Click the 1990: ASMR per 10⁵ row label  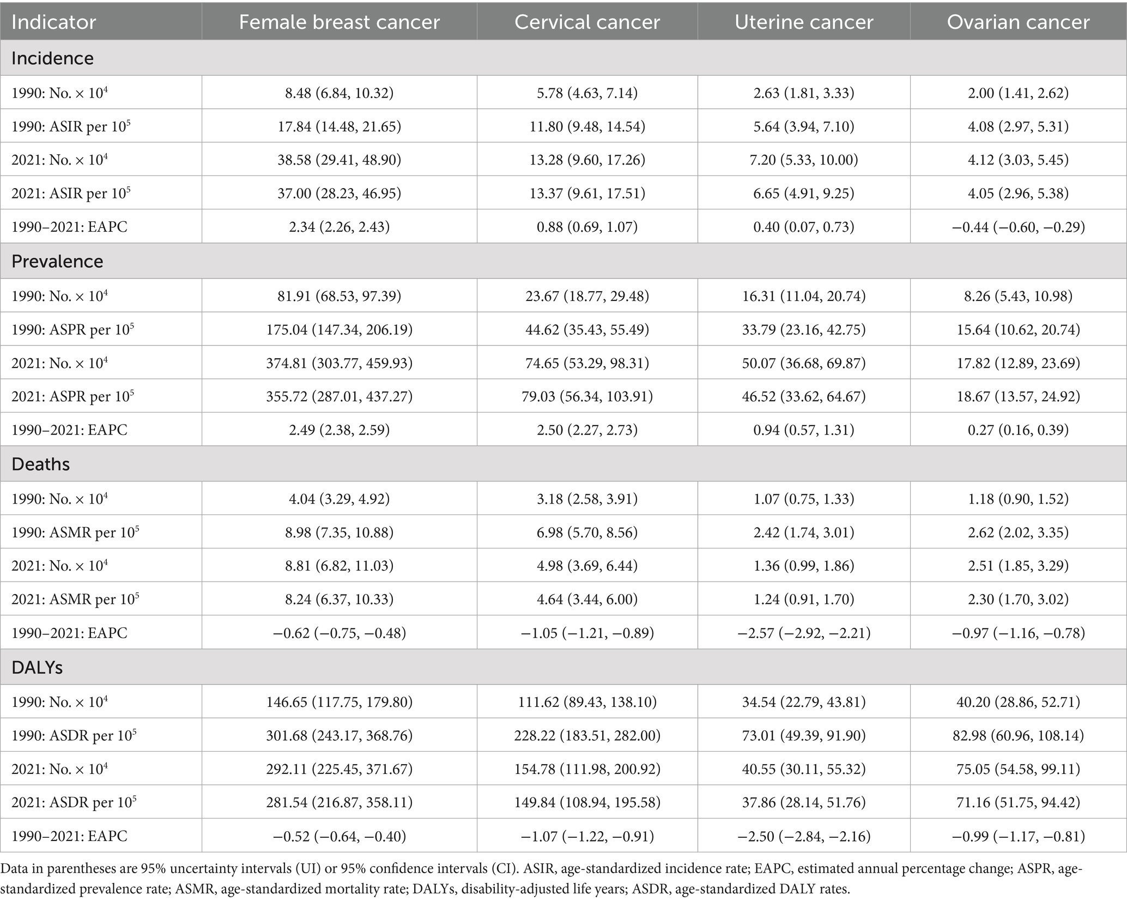coord(75,532)
